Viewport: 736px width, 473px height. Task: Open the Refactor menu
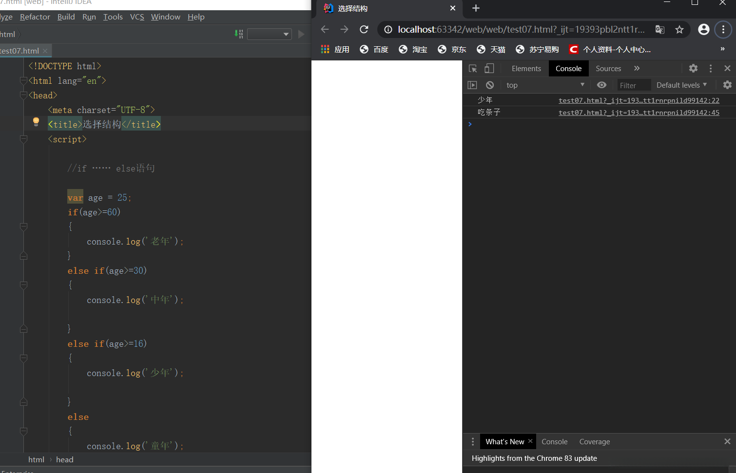35,17
